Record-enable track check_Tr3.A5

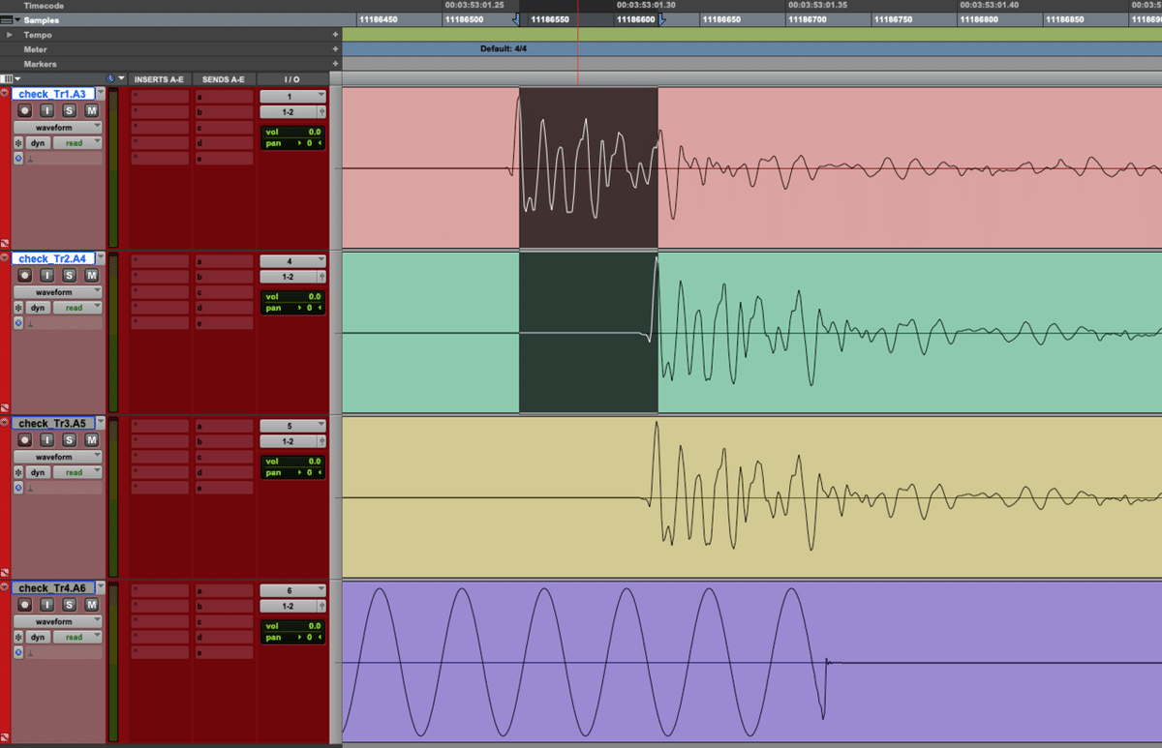coord(26,440)
